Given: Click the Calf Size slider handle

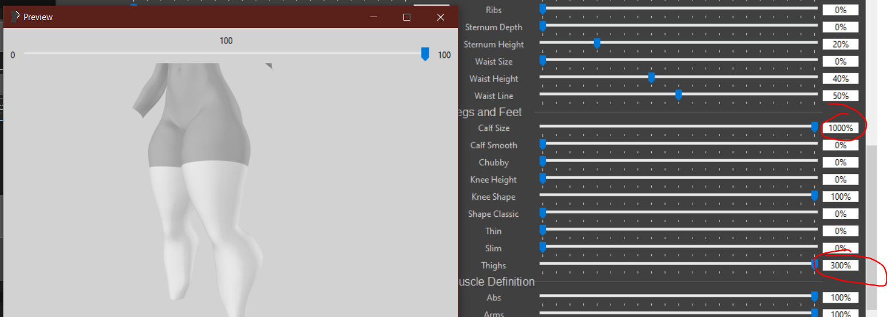Looking at the screenshot, I should [814, 127].
